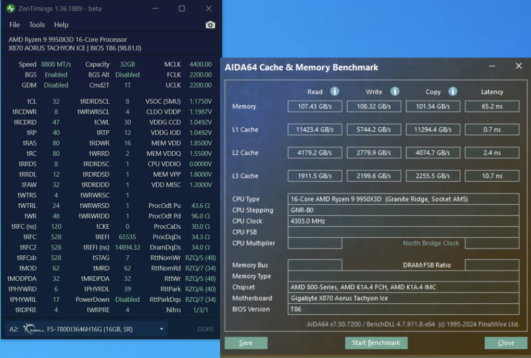
Task: Open the File menu in ZenTimings
Action: [15, 24]
